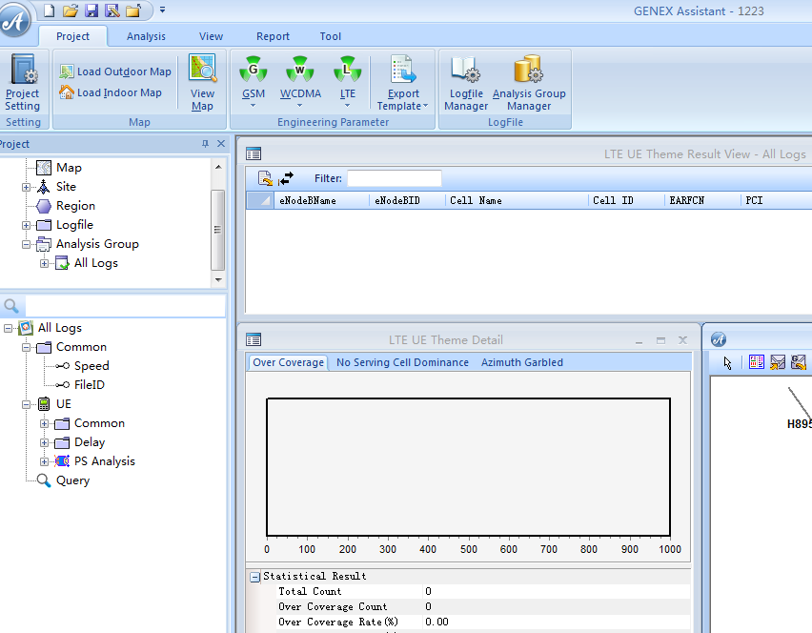
Task: Sort by Cell ID column header
Action: 626,200
